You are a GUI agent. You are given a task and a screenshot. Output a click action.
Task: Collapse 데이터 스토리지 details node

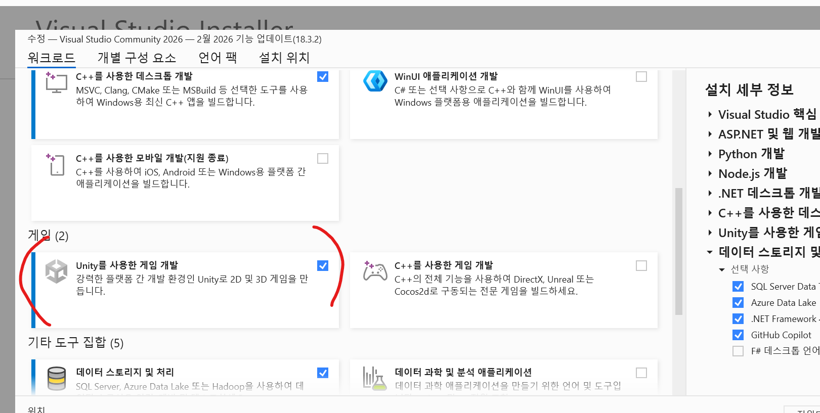[710, 252]
